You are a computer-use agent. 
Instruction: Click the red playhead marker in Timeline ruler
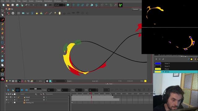click(91, 94)
